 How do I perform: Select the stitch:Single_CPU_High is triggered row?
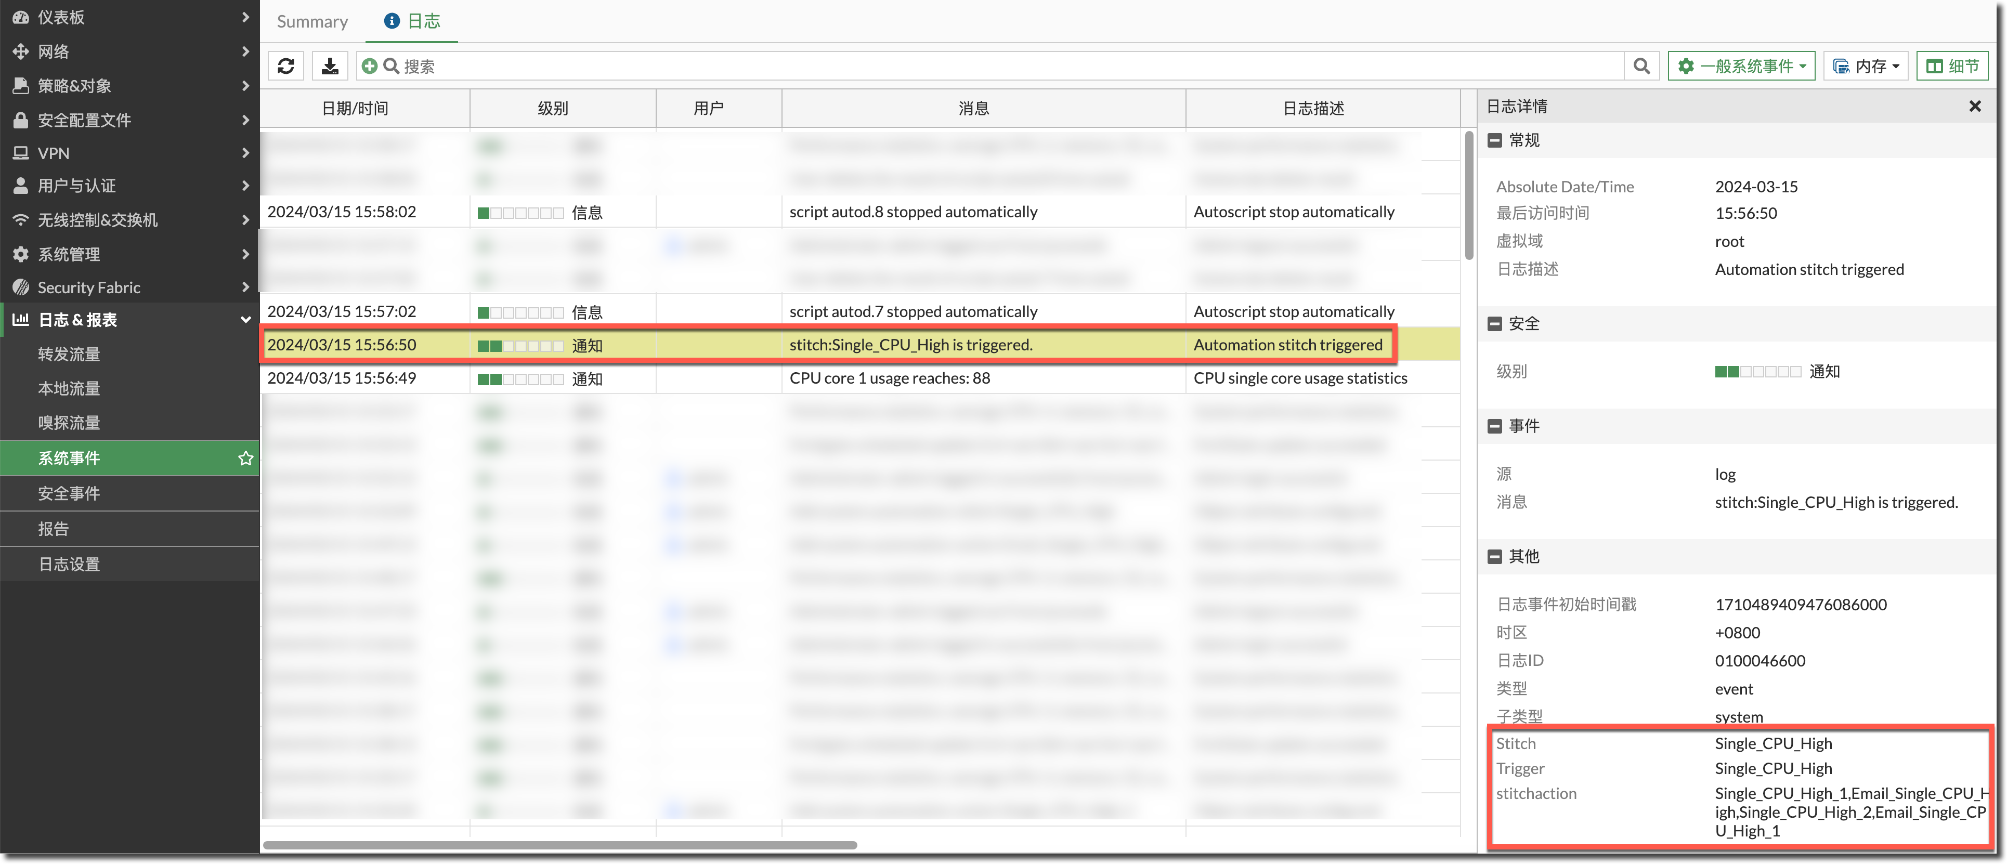tap(859, 345)
